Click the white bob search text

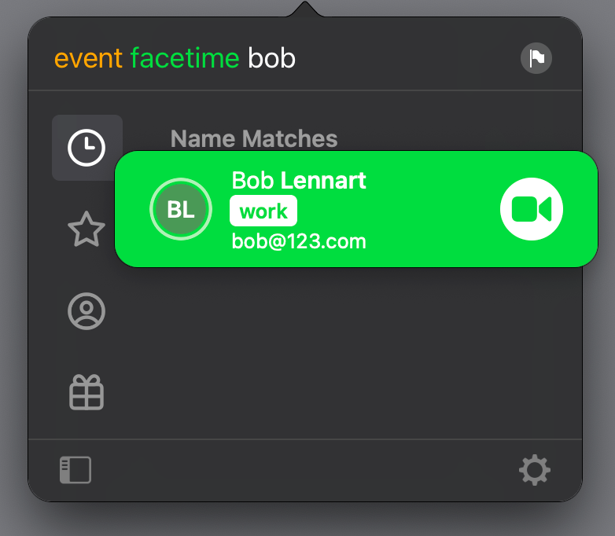[x=271, y=58]
